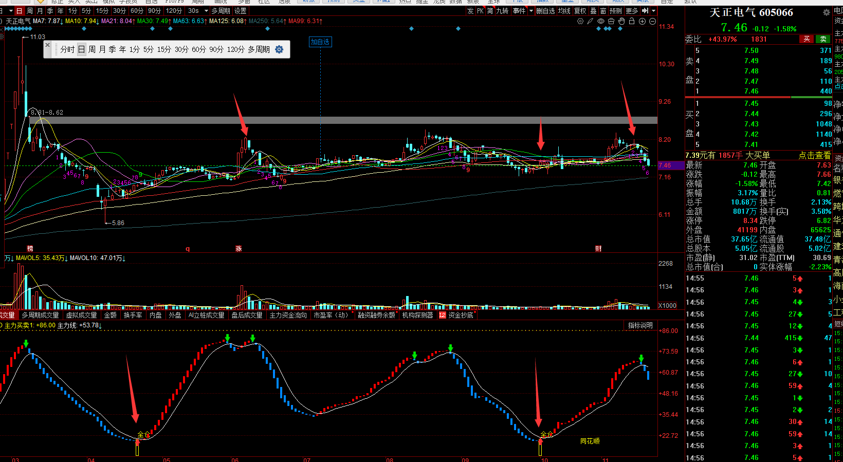This screenshot has height=462, width=843.
Task: Click the 删自选 toolbar button
Action: (545, 11)
